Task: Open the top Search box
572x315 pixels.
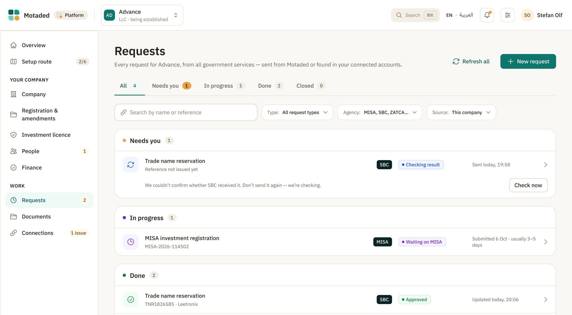Action: (x=415, y=15)
